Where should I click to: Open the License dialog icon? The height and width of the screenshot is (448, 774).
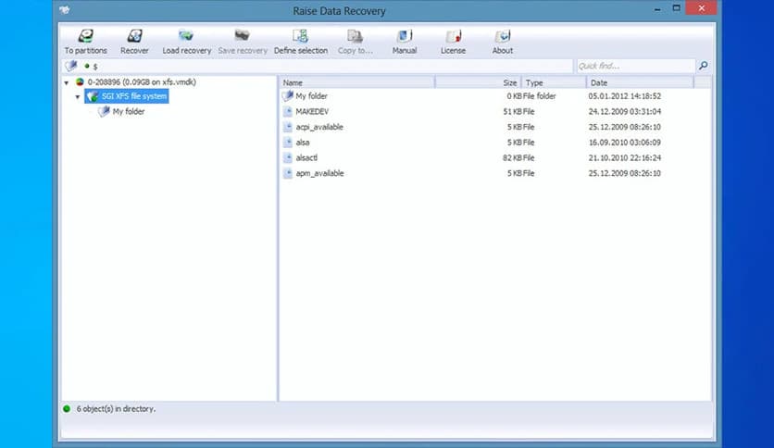pos(453,36)
